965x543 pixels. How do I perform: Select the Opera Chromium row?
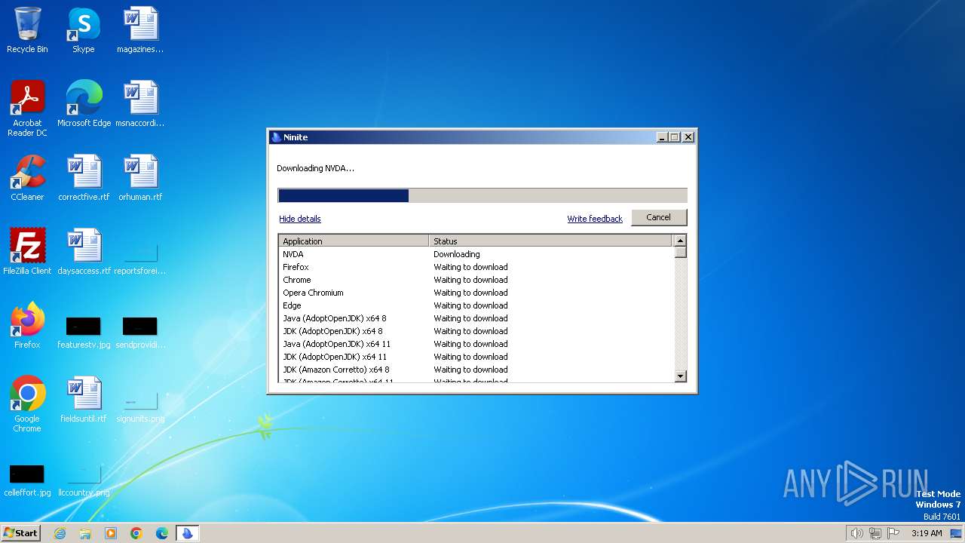tap(476, 293)
